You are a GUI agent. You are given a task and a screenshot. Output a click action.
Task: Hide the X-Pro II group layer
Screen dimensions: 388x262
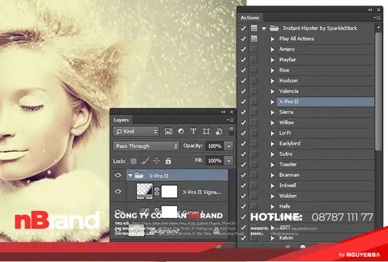tap(118, 175)
